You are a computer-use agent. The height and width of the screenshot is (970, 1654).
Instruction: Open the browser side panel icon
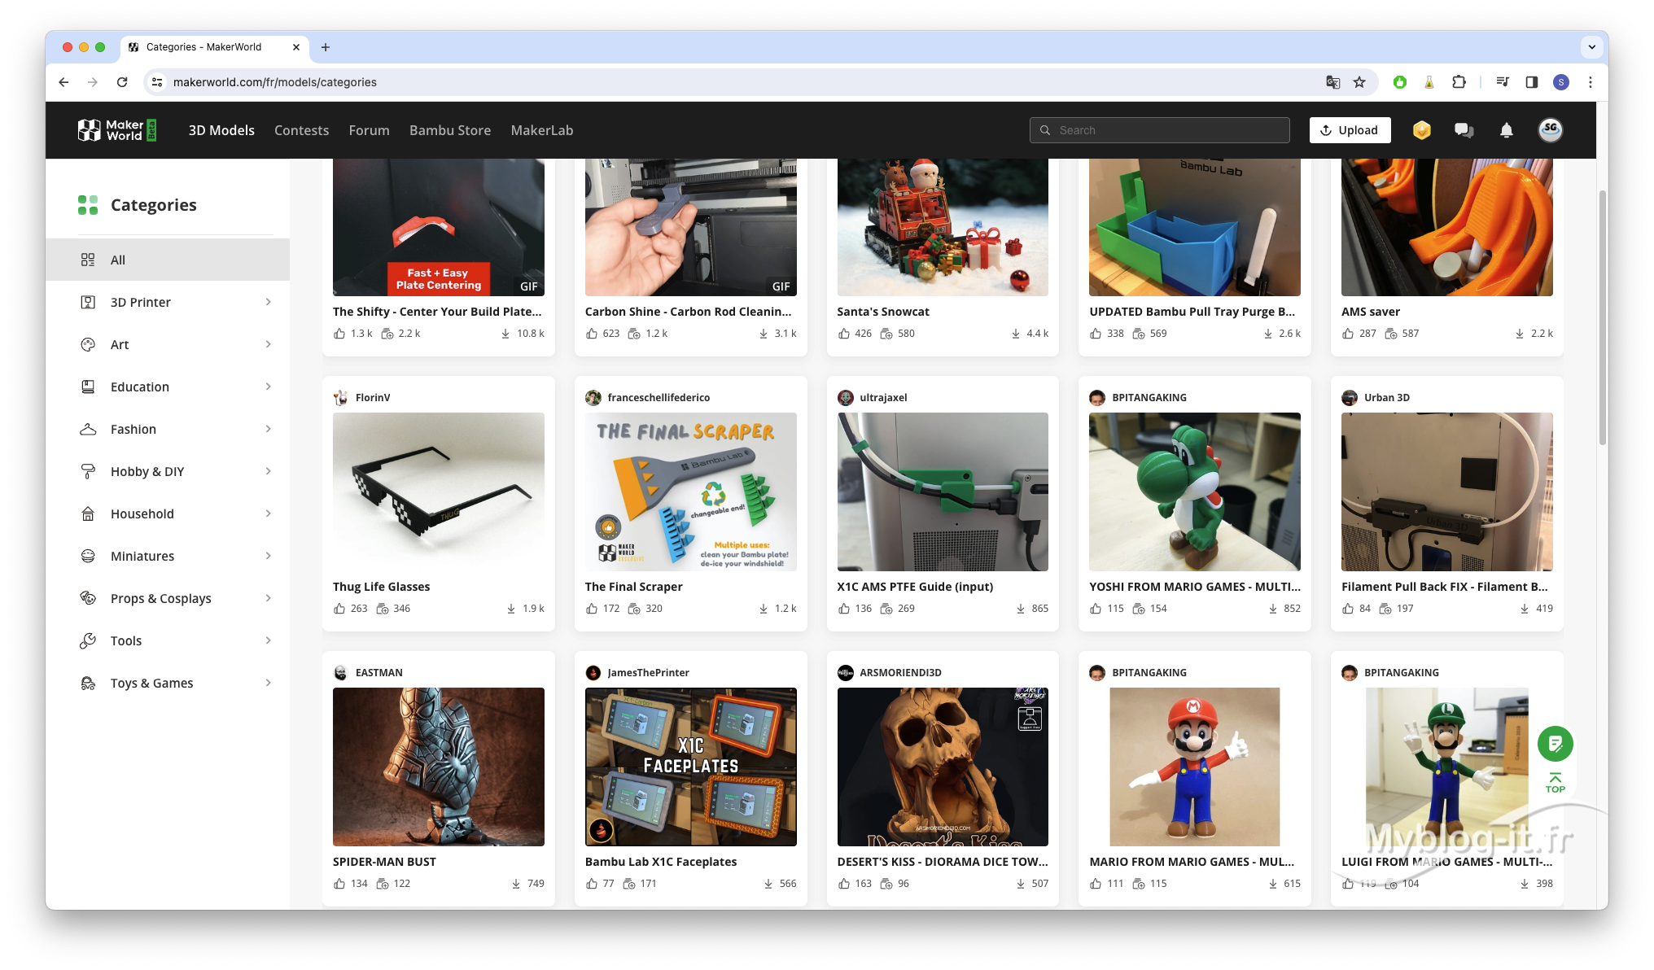(x=1531, y=82)
